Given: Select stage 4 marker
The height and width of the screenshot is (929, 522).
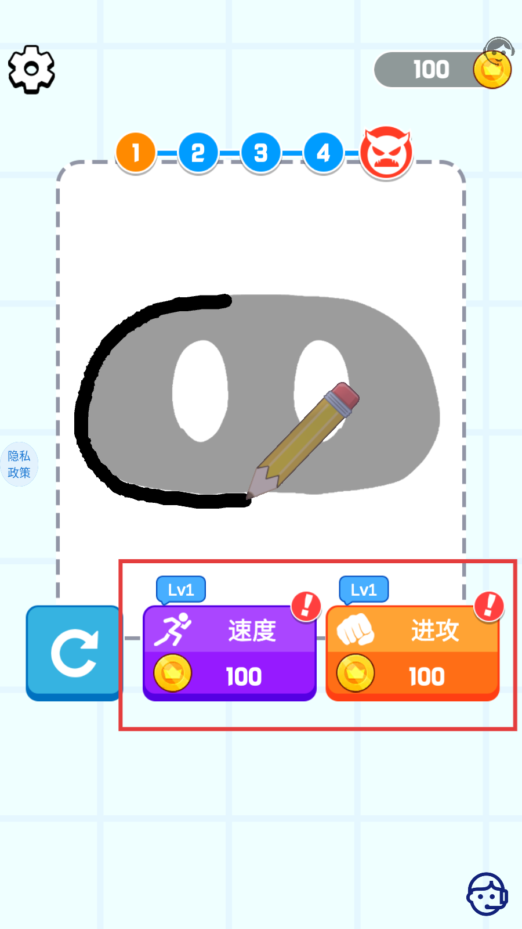Looking at the screenshot, I should pos(324,153).
